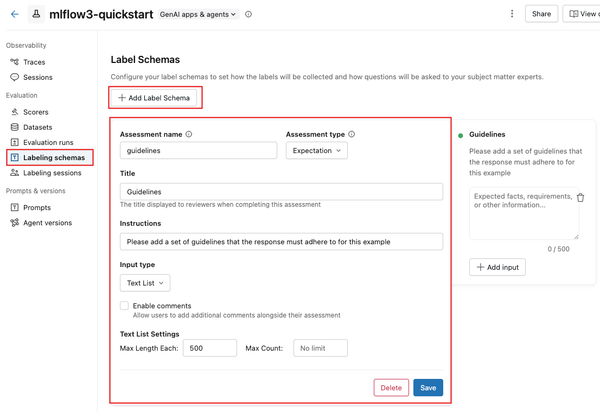Click the Add Label Schema button
600x412 pixels.
coord(155,98)
